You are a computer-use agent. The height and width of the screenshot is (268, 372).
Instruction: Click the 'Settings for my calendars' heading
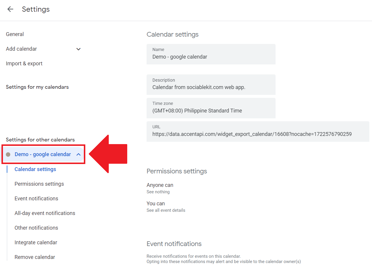coord(37,87)
